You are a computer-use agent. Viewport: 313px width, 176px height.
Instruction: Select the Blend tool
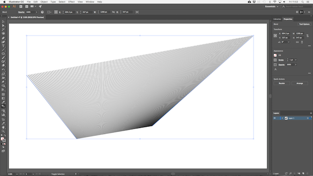click(3, 106)
